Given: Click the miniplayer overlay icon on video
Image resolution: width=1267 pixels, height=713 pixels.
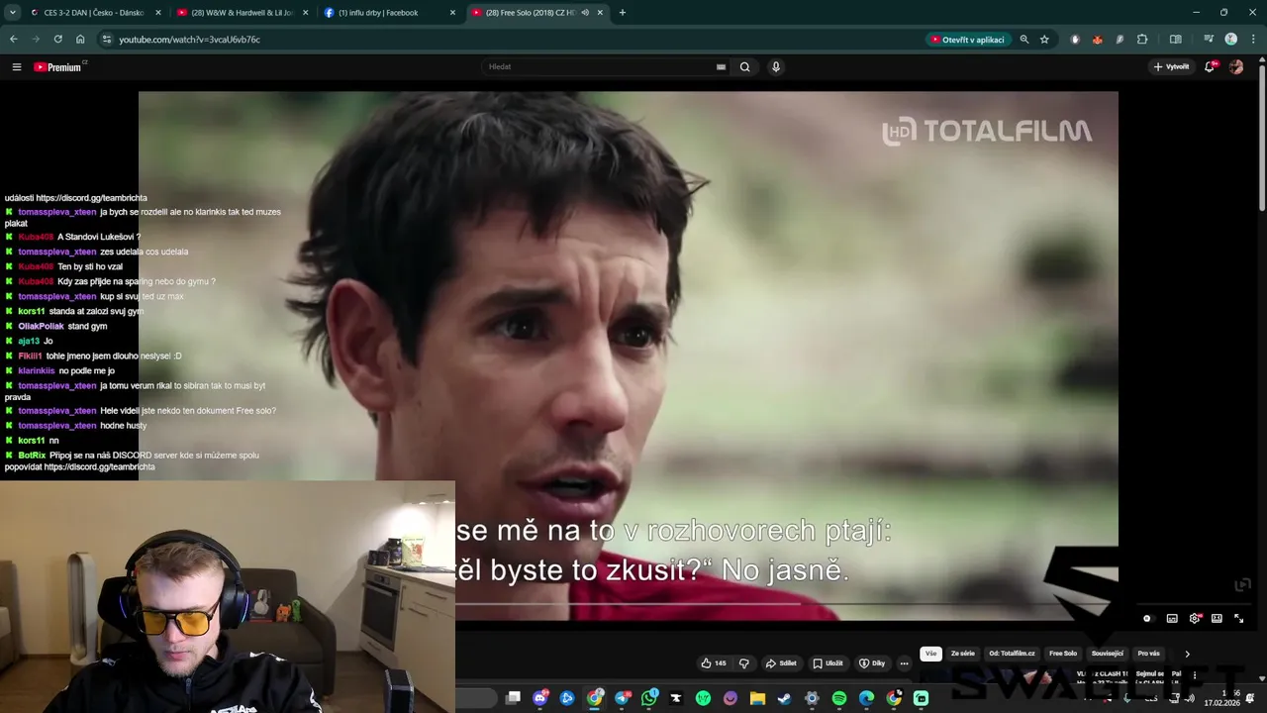Looking at the screenshot, I should [1242, 585].
